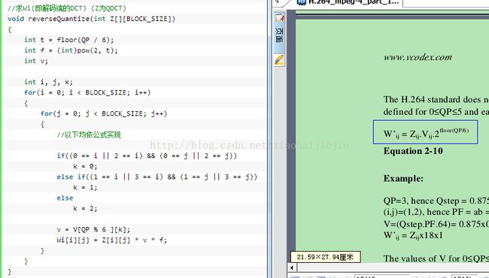Image resolution: width=489 pixels, height=278 pixels.
Task: Click the 'k = 0;' code line
Action: coord(85,166)
